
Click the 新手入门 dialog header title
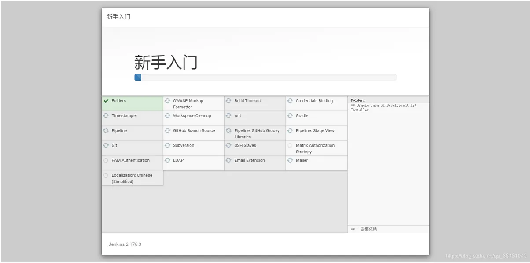[x=118, y=17]
